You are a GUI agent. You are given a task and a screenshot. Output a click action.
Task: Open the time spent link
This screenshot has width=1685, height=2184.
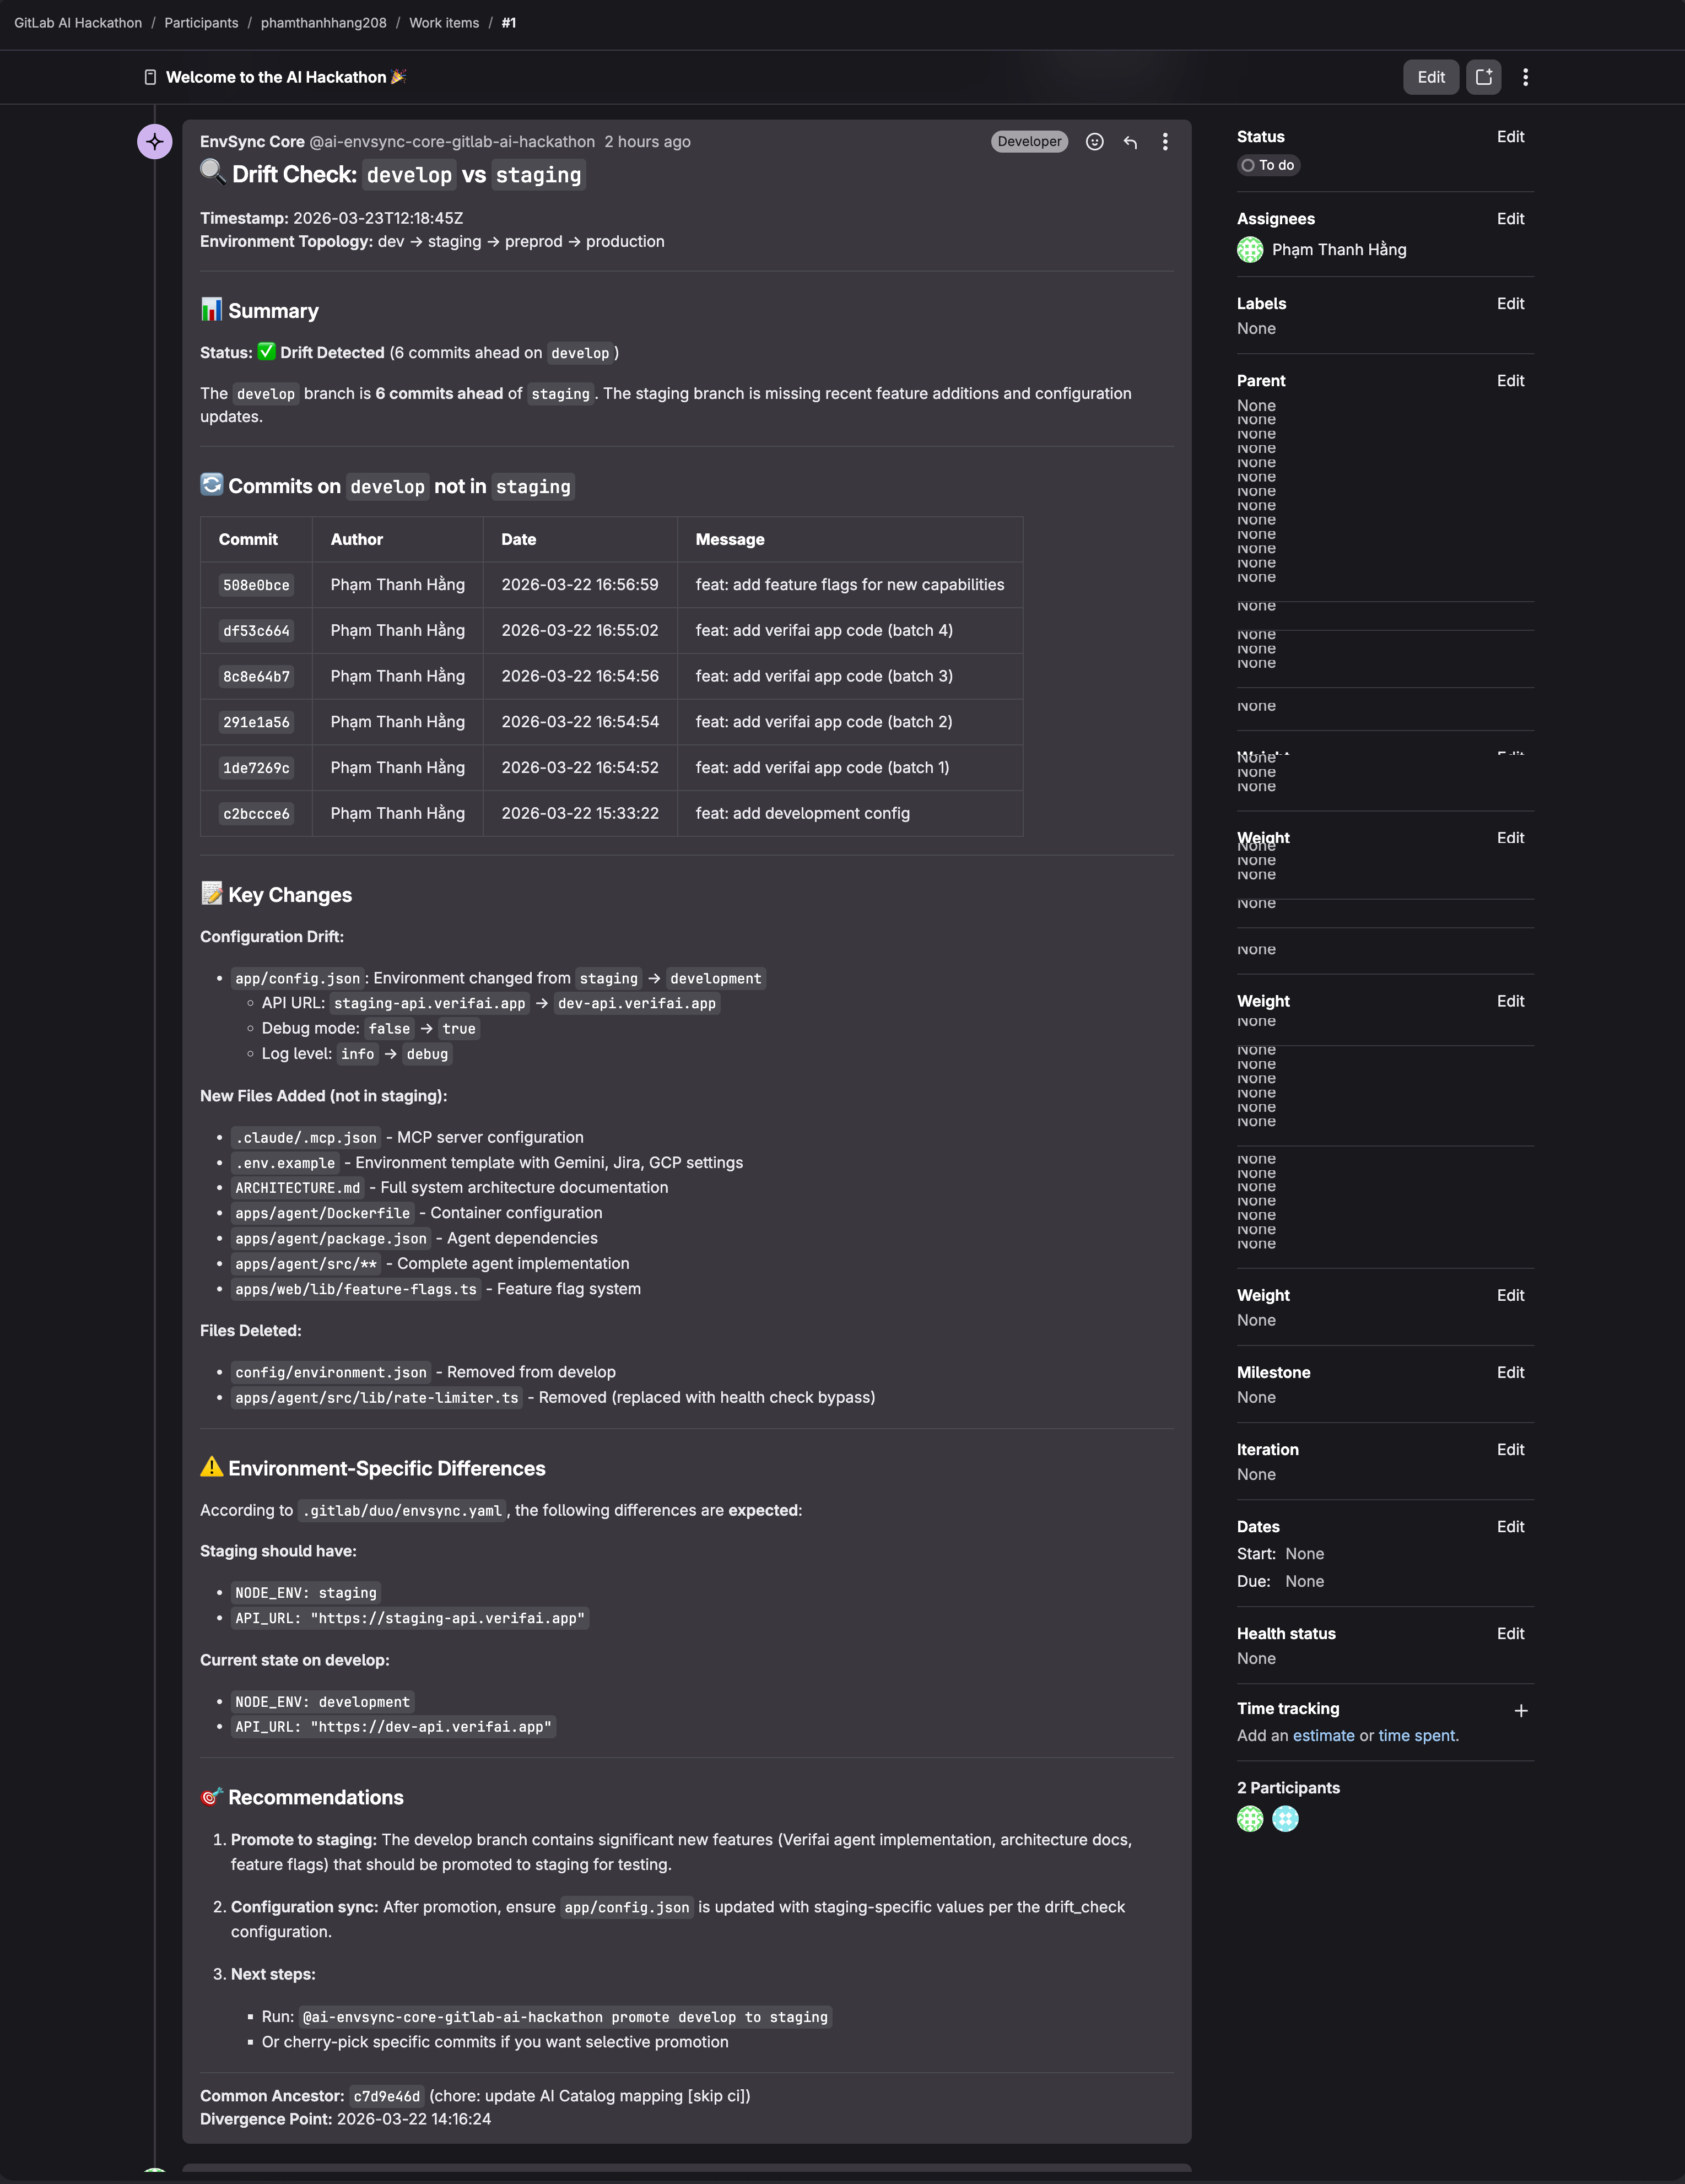[1416, 1736]
